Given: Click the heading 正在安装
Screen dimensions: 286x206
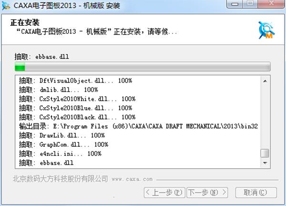Looking at the screenshot, I should pyautogui.click(x=25, y=22).
